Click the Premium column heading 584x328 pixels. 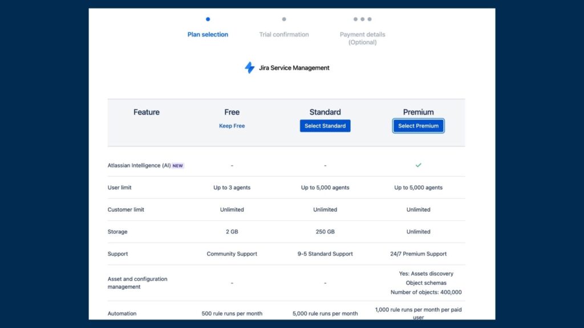(x=418, y=112)
